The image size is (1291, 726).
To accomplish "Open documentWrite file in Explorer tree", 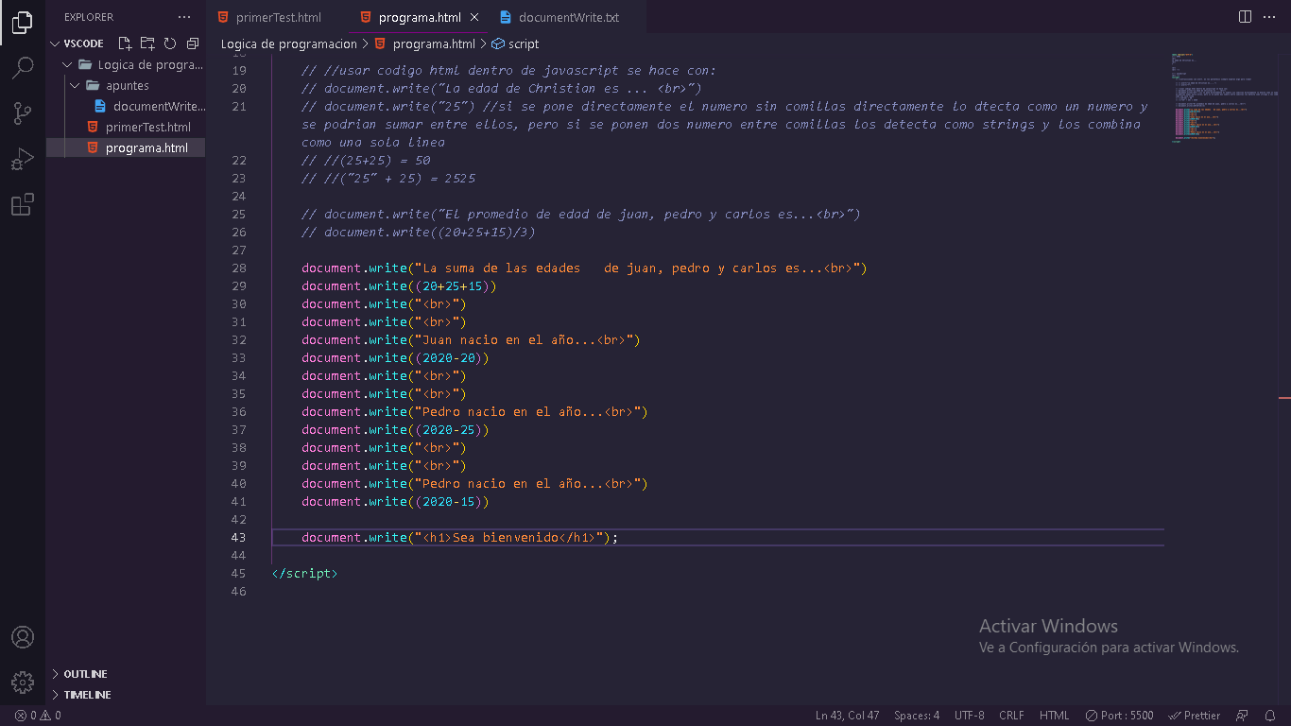I will pyautogui.click(x=149, y=107).
